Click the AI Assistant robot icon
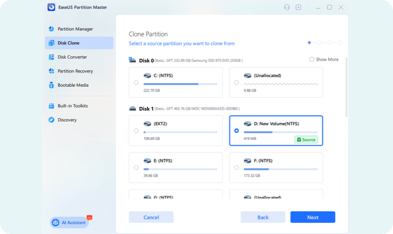Image resolution: width=393 pixels, height=234 pixels. pyautogui.click(x=55, y=222)
